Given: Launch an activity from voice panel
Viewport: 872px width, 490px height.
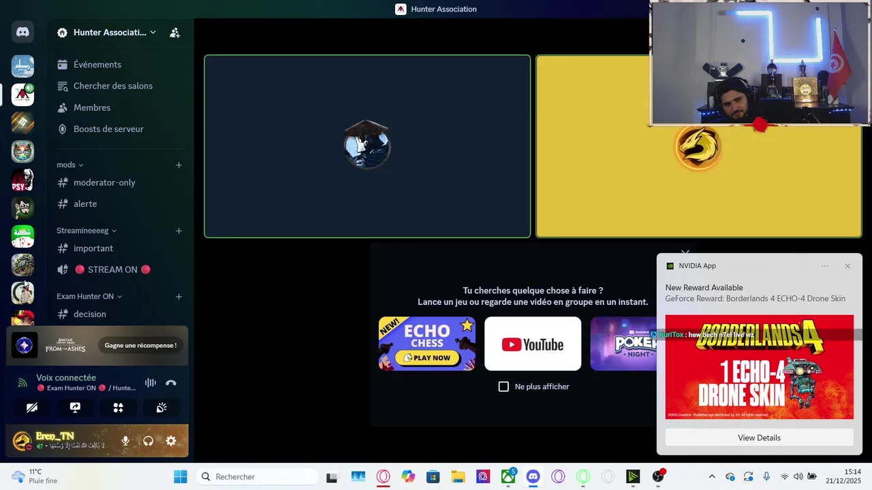Looking at the screenshot, I should [x=118, y=407].
